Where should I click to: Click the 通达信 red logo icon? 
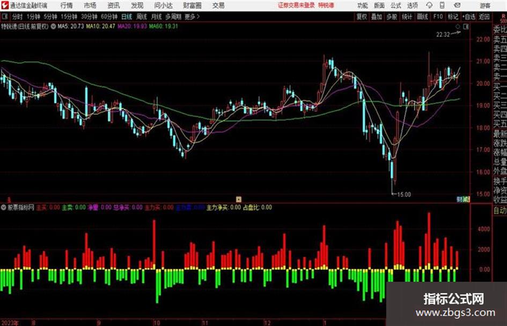(x=5, y=5)
